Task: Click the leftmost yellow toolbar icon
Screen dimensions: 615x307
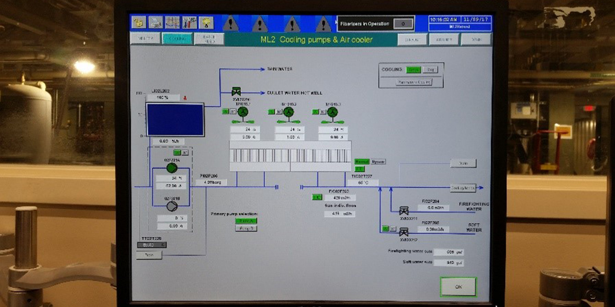Action: coord(139,22)
